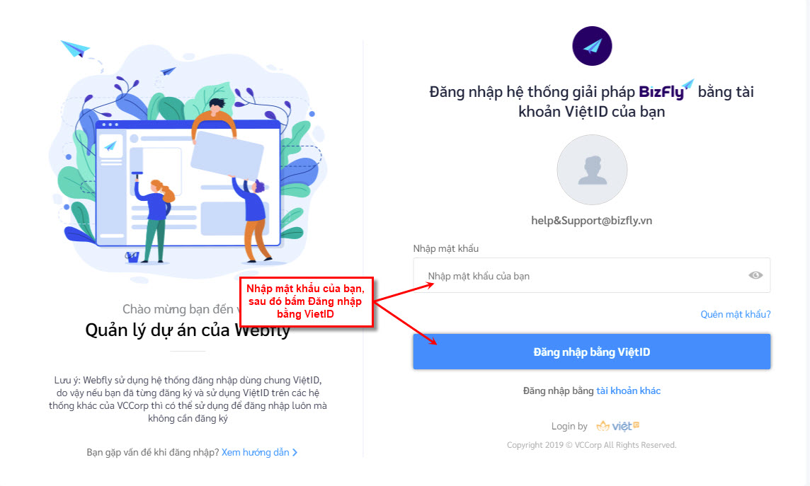This screenshot has height=486, width=810.
Task: Click the gray user avatar placeholder
Action: [x=592, y=170]
